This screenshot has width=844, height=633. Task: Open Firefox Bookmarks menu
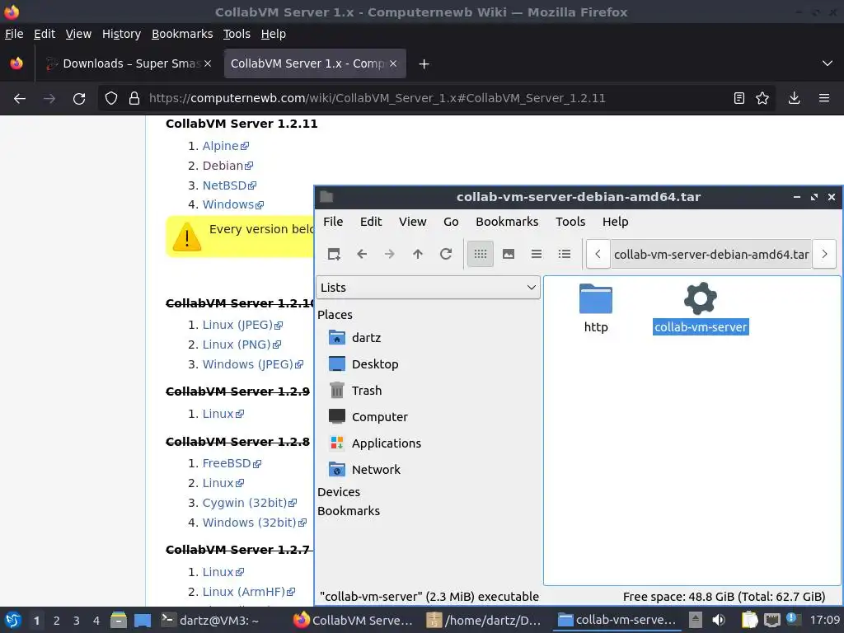coord(182,34)
